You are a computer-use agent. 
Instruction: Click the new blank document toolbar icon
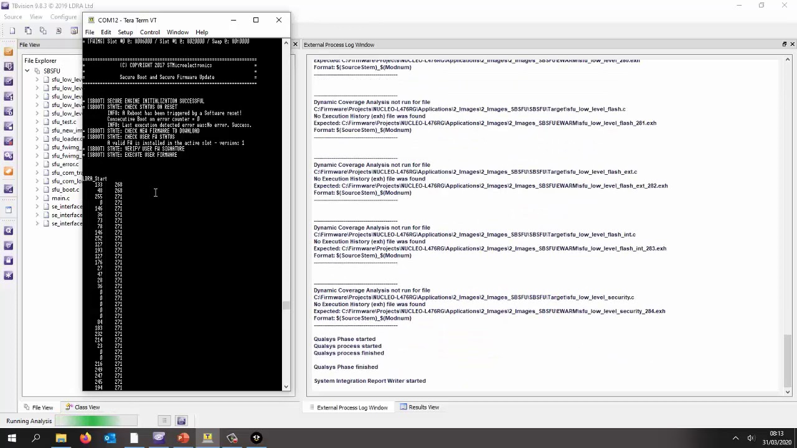(12, 31)
